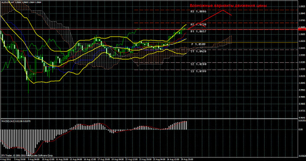Image resolution: width=306 pixels, height=161 pixels.
Task: Click the 29 Aug 20:00 time axis label
Action: click(187, 159)
